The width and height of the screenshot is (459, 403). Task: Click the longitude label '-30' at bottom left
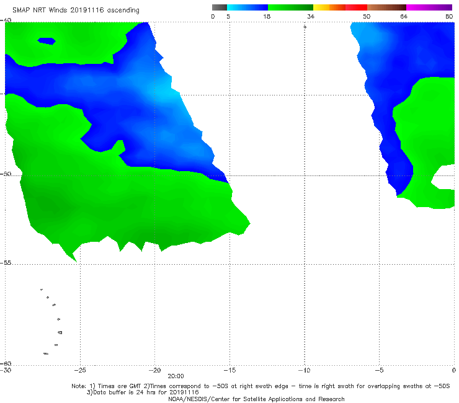6,370
